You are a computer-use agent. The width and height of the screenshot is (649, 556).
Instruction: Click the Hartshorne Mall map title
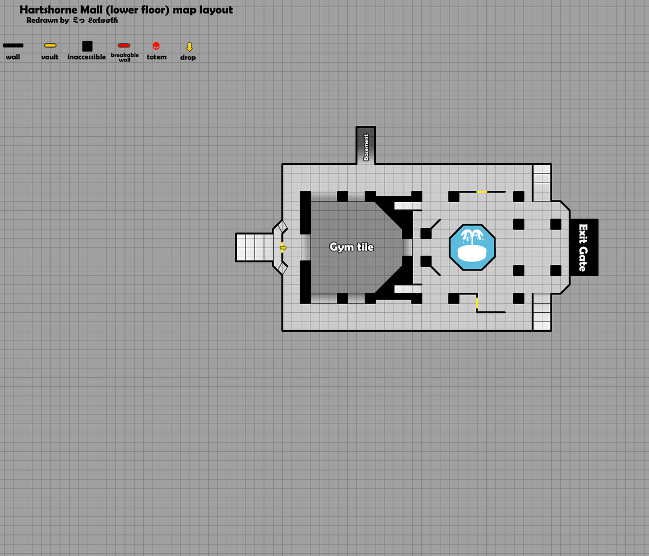[126, 10]
